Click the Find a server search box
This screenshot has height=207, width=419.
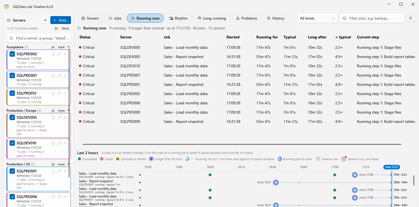(39, 38)
